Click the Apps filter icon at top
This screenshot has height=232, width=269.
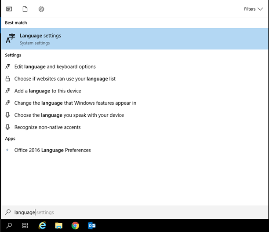tap(9, 9)
